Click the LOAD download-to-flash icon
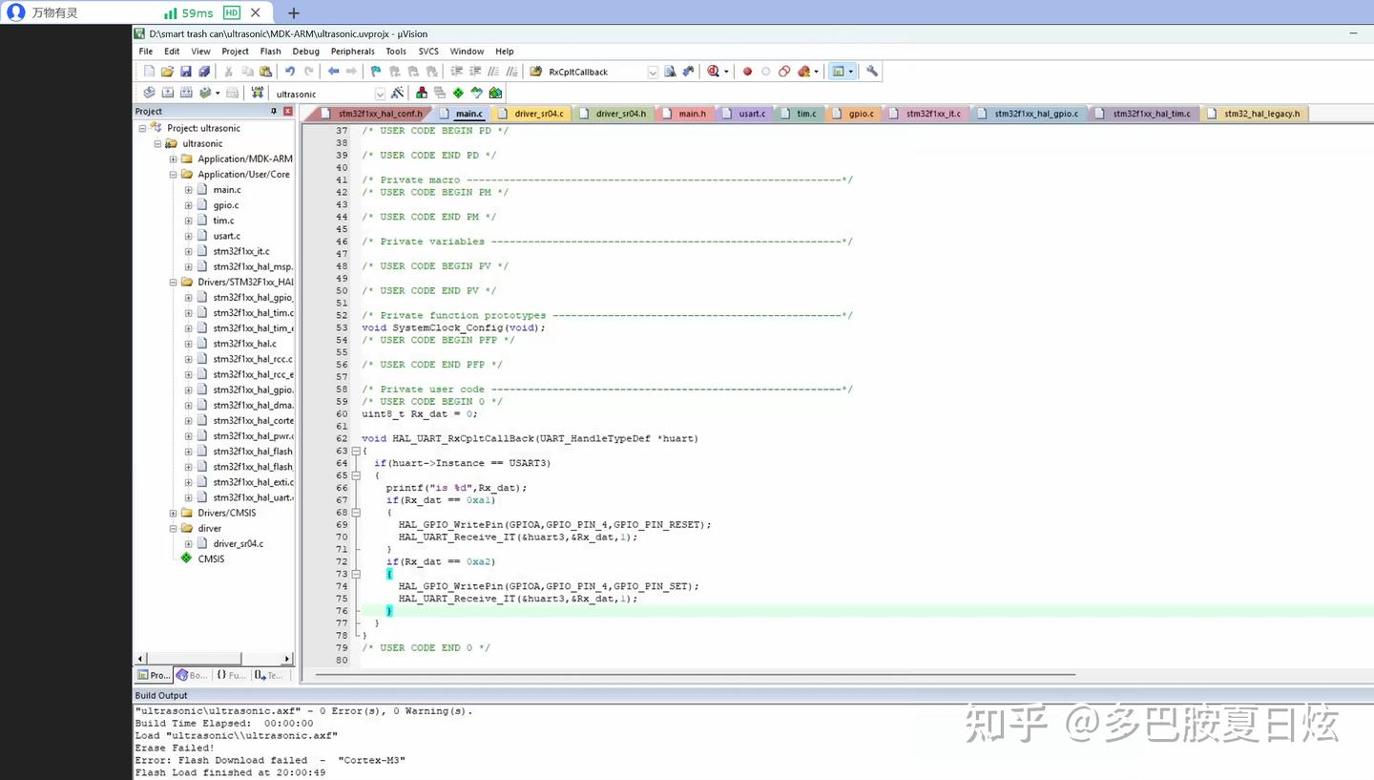Screen dimensions: 1374x780 point(258,92)
